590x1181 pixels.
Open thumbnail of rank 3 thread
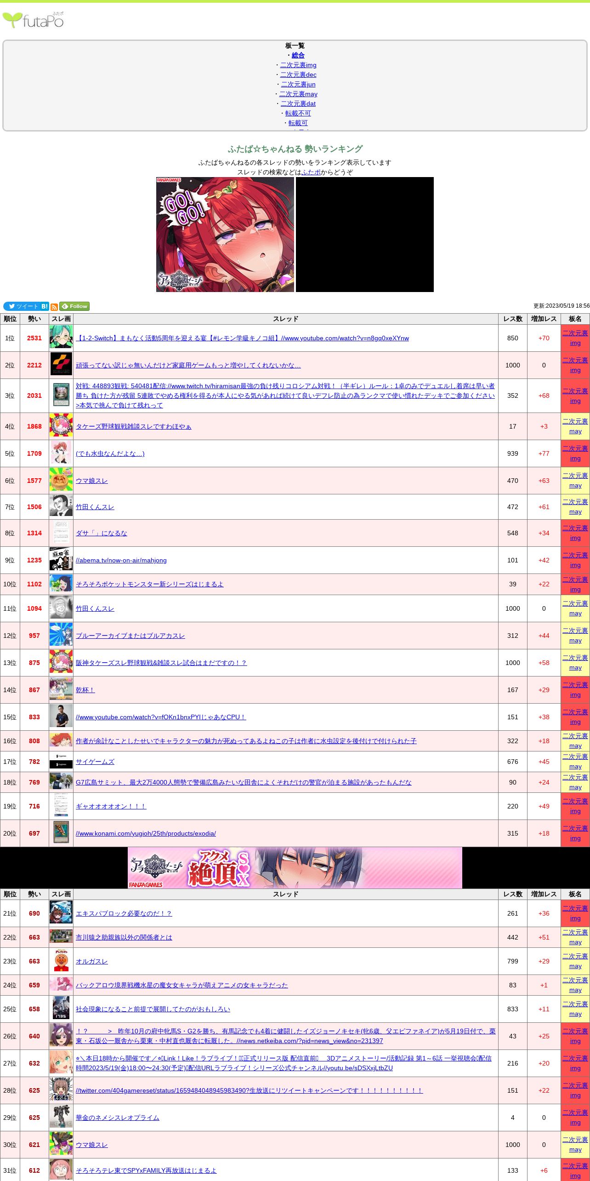click(61, 396)
